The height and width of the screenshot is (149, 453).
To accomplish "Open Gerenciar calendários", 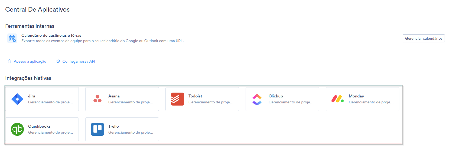I will [x=423, y=38].
